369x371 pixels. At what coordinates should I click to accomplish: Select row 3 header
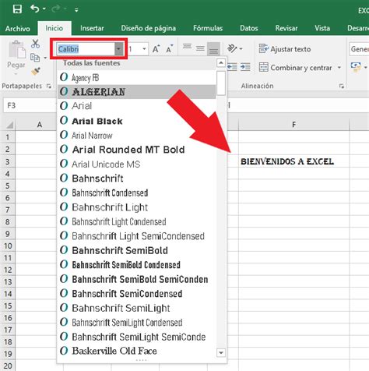[8, 161]
